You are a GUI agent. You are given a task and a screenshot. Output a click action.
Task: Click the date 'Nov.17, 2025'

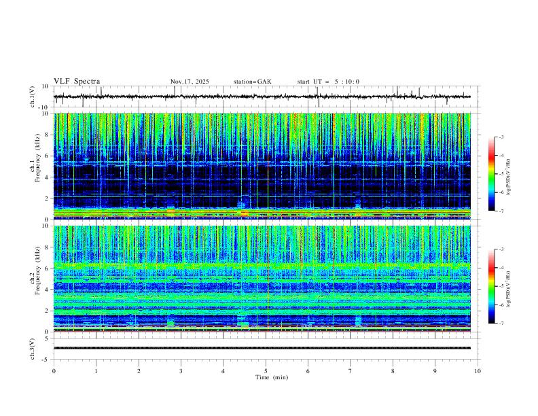pyautogui.click(x=190, y=82)
